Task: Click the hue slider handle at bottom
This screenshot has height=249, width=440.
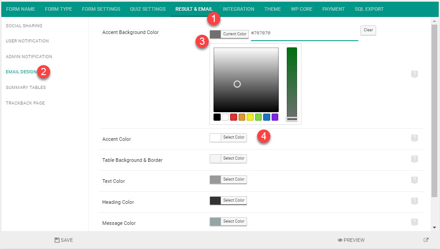Action: [x=292, y=119]
